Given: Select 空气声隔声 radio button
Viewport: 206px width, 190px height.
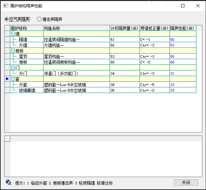Looking at the screenshot, I should (6, 19).
